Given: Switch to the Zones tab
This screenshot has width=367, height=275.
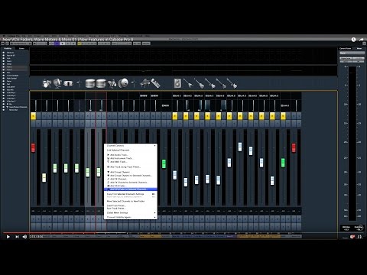Looking at the screenshot, I should click(x=21, y=48).
